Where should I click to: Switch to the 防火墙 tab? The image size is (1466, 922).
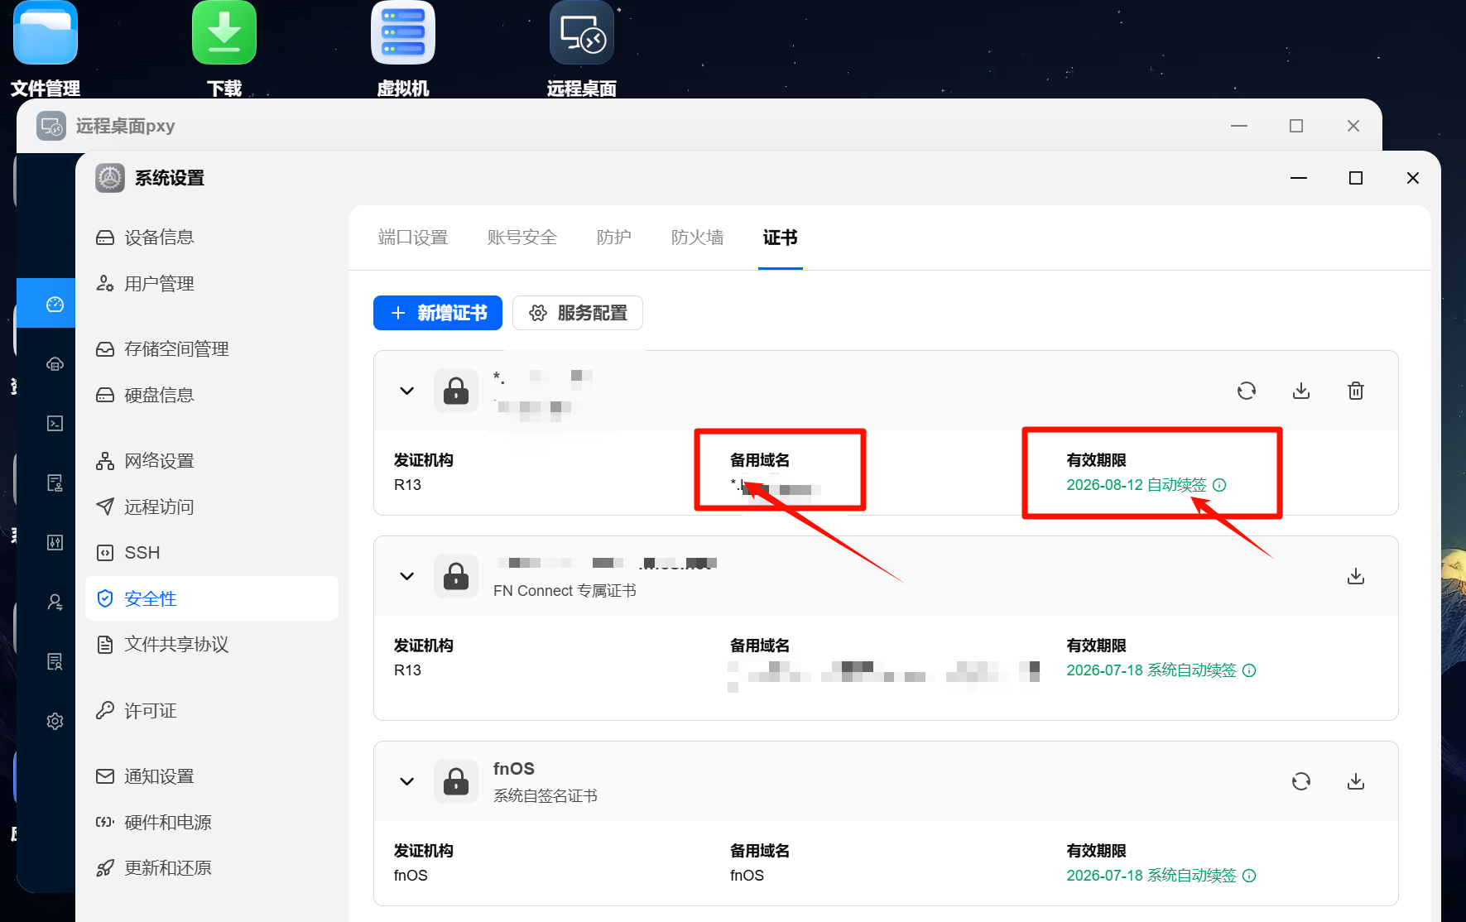pyautogui.click(x=698, y=238)
